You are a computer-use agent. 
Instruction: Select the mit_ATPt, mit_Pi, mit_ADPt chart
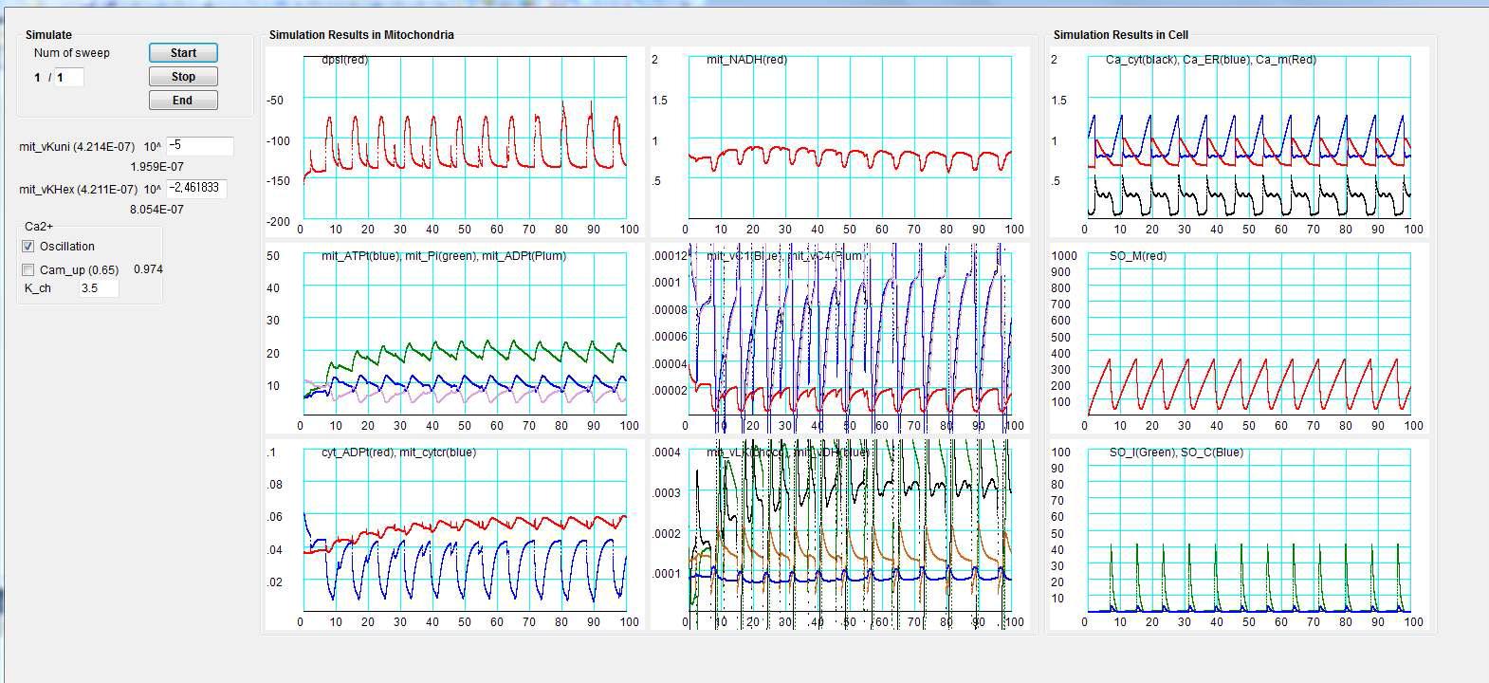454,339
